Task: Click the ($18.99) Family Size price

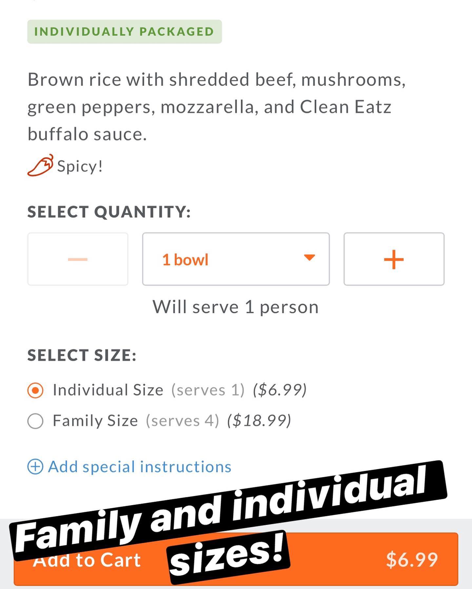Action: pos(259,421)
